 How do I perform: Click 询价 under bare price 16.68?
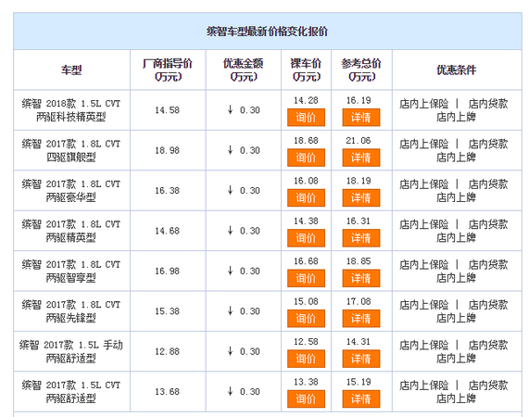306,278
